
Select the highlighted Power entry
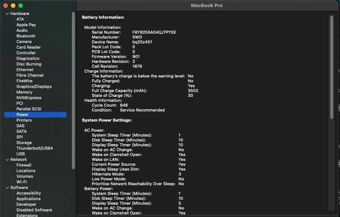(35, 114)
